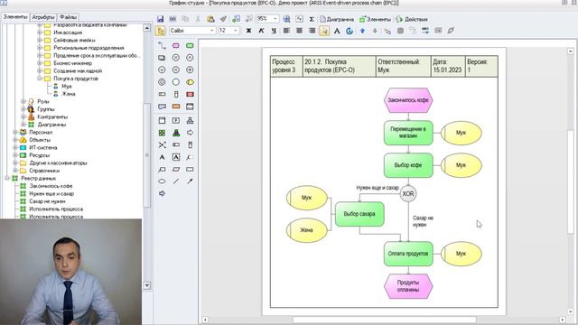Screen dimensions: 578x325
Task: Select the crossed arrows icon in palette
Action: (163, 144)
